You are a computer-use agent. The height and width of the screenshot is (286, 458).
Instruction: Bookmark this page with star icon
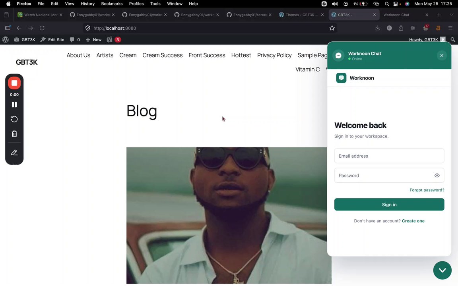(x=332, y=28)
